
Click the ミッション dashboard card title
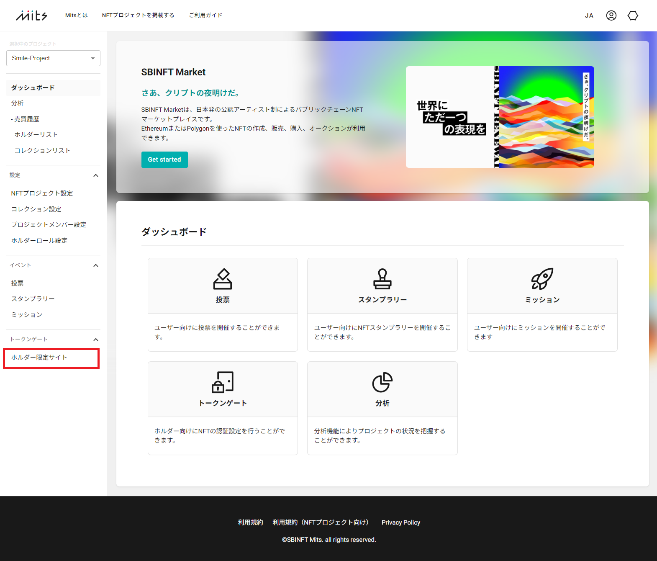(542, 300)
